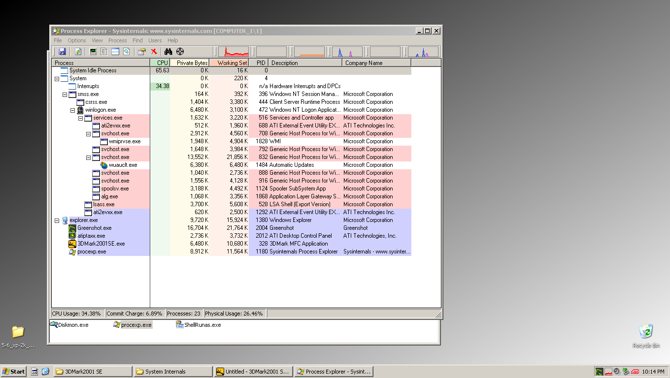The image size is (670, 378).
Task: Collapse the System tree node
Action: point(57,78)
